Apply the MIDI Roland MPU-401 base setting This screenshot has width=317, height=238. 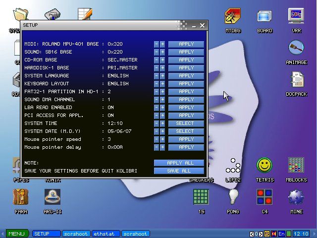click(x=186, y=44)
